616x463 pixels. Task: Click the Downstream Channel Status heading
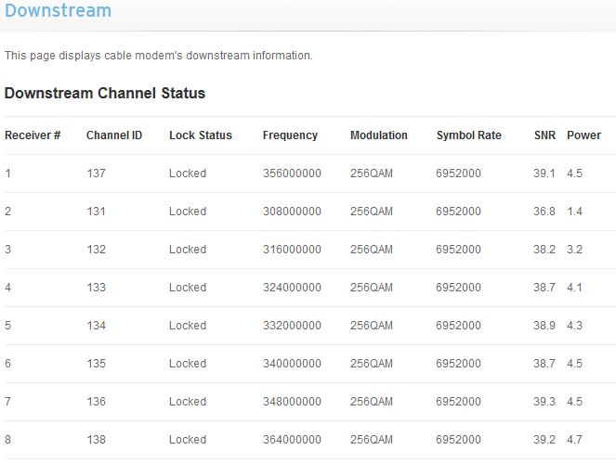coord(105,94)
